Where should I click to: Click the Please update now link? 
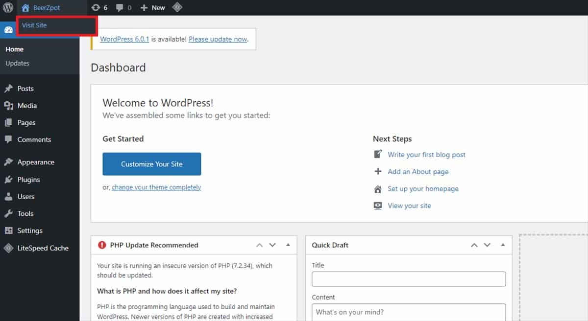point(218,39)
